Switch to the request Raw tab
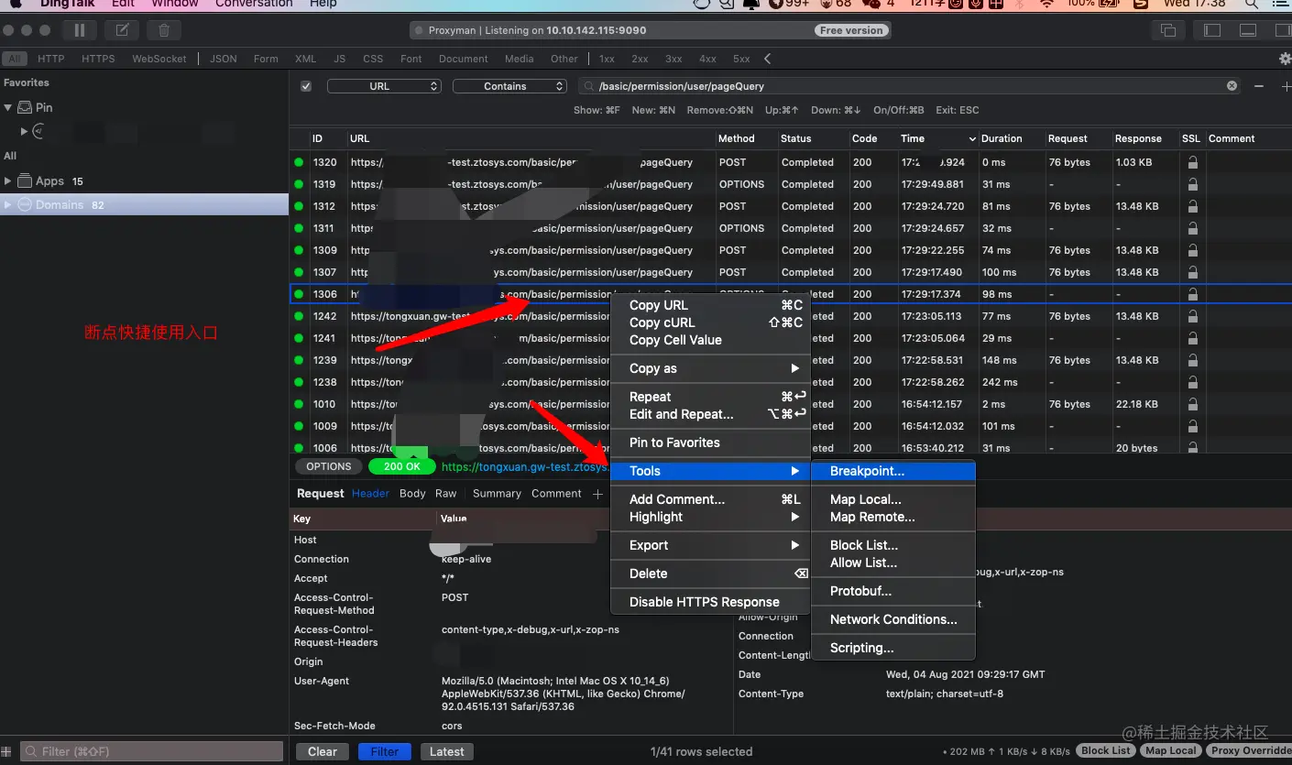 [x=446, y=494]
